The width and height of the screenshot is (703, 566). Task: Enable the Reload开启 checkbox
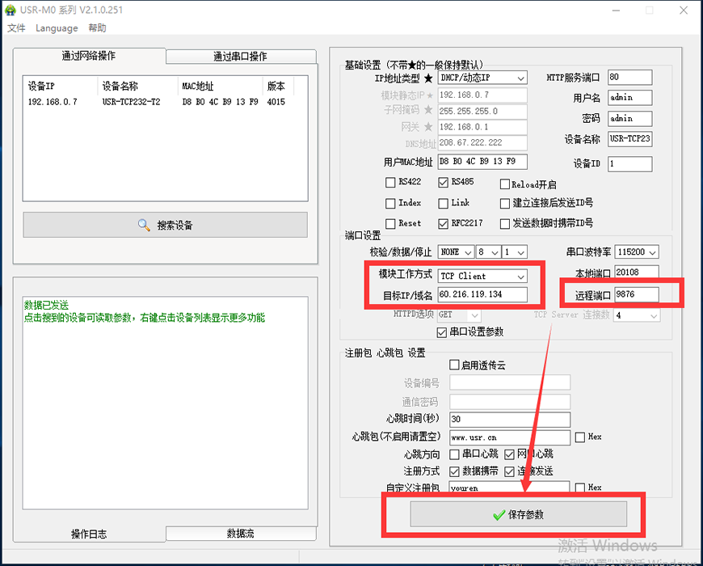[x=505, y=184]
